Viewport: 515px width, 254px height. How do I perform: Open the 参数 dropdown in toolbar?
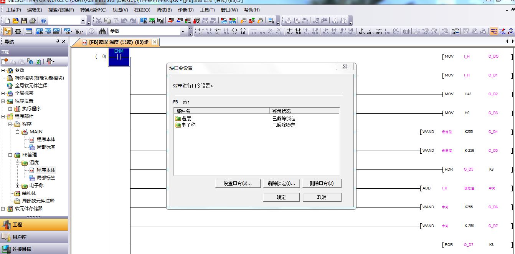(183, 31)
